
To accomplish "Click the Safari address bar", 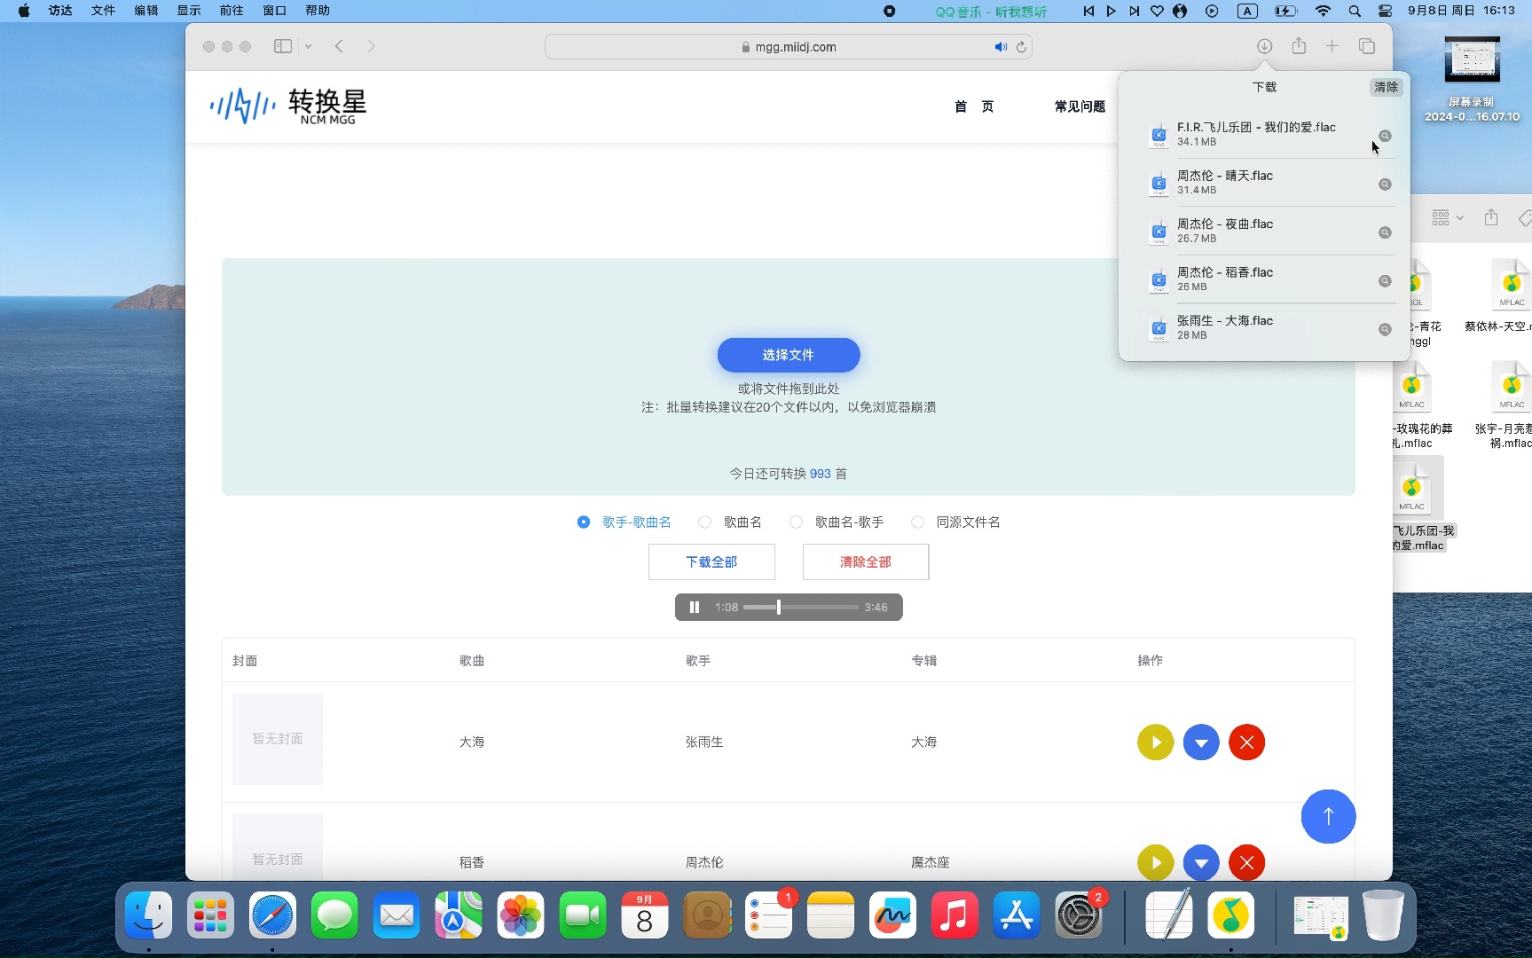I will coord(788,47).
